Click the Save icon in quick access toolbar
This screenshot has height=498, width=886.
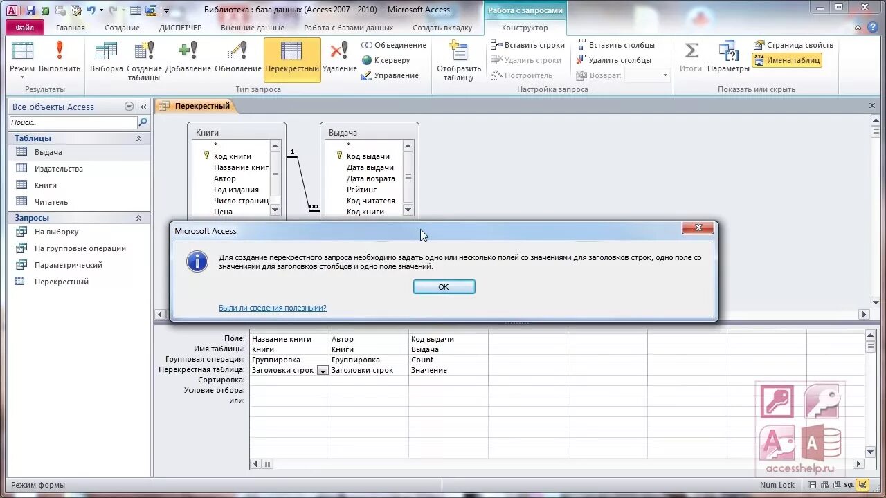click(30, 10)
